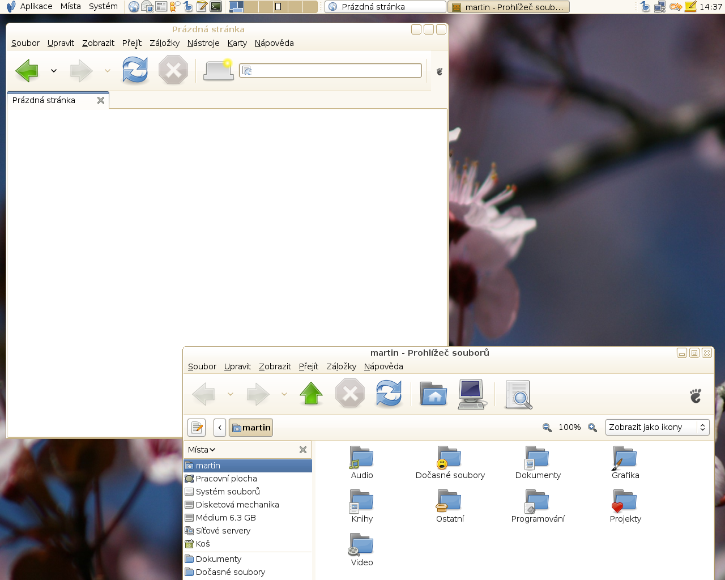Refresh the martin folder listing
Image resolution: width=725 pixels, height=580 pixels.
(x=389, y=394)
